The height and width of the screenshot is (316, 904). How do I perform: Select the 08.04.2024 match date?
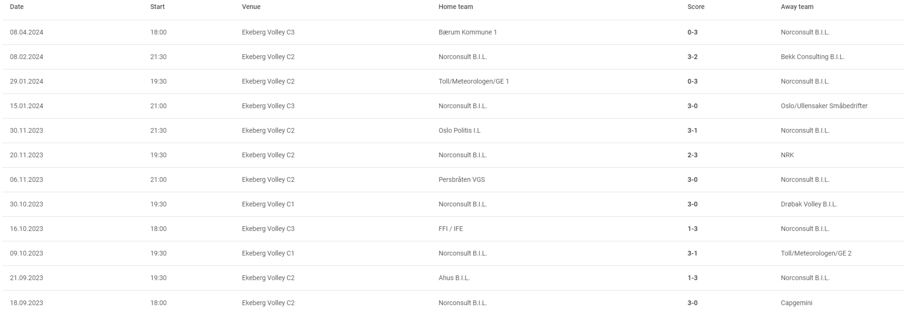point(26,32)
